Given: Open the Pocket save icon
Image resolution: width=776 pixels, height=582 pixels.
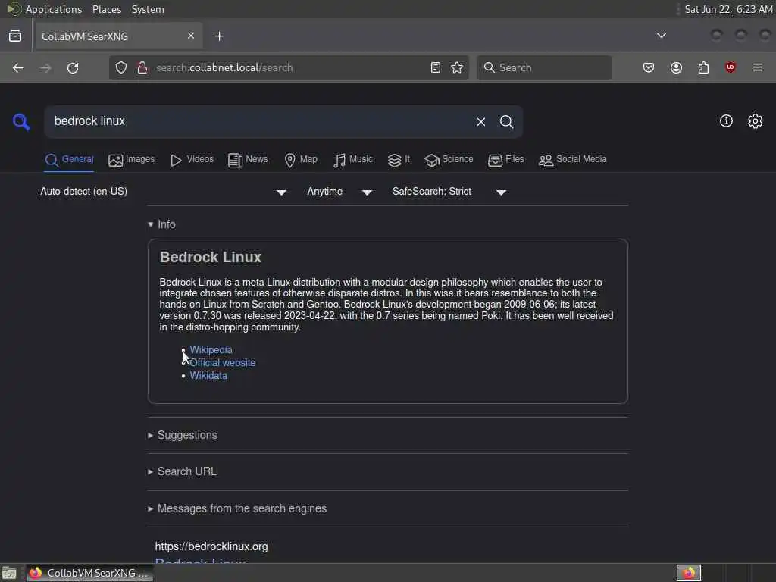Looking at the screenshot, I should pos(649,67).
